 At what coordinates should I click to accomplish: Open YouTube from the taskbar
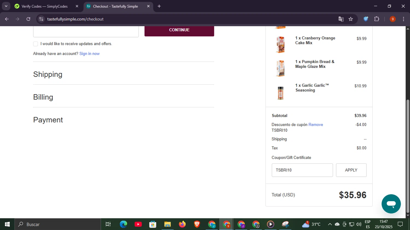[x=138, y=224]
